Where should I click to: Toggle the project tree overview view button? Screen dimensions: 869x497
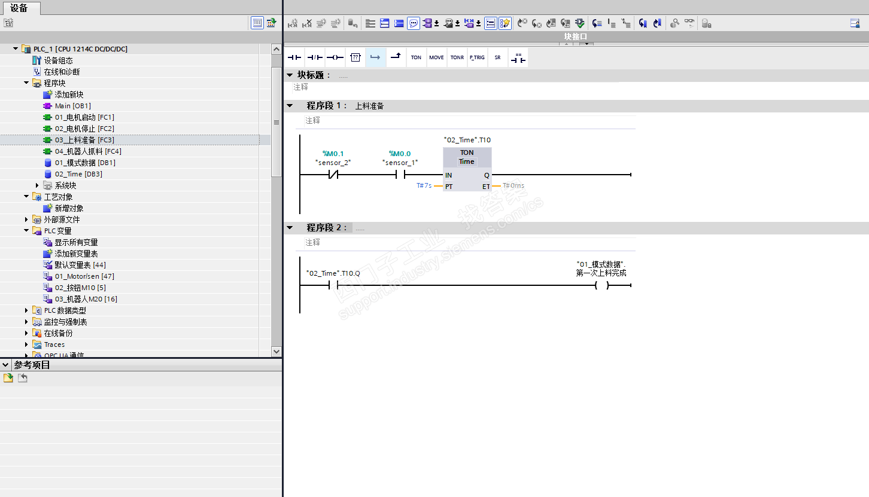point(257,23)
